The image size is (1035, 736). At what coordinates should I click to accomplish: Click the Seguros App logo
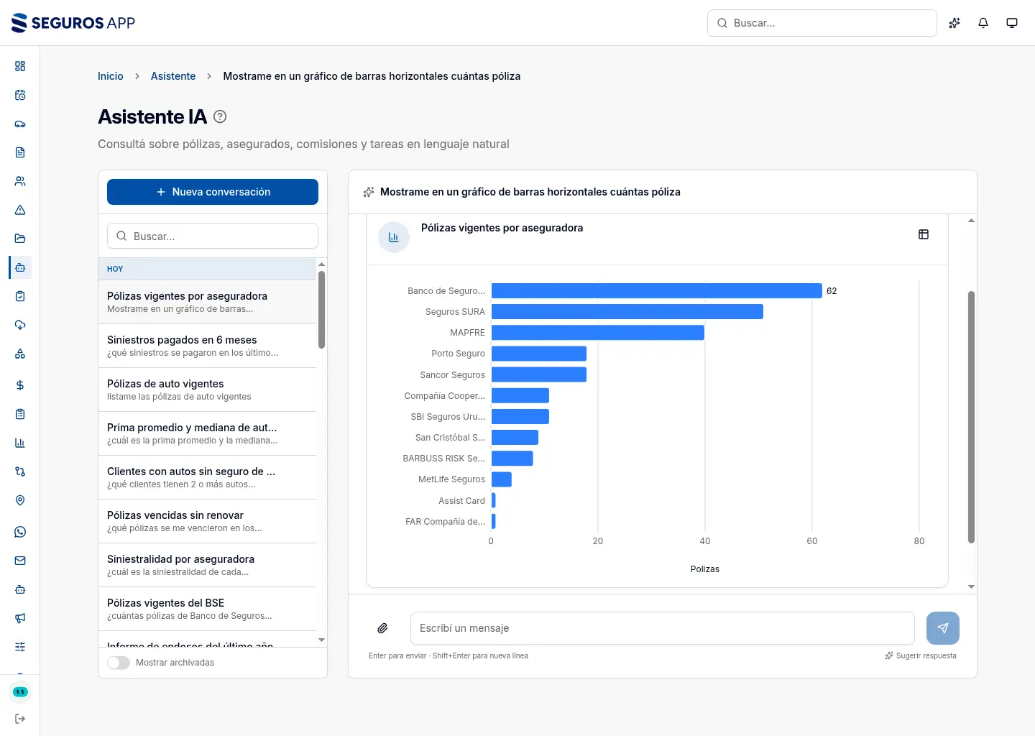click(73, 23)
